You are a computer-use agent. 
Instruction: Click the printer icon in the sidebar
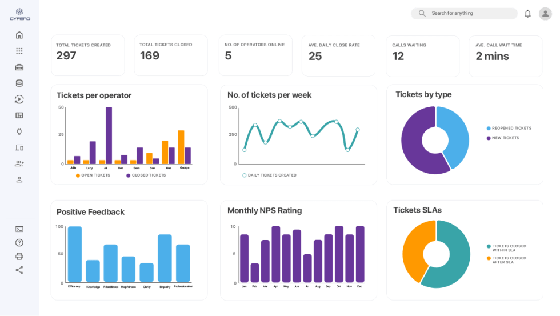click(x=19, y=257)
